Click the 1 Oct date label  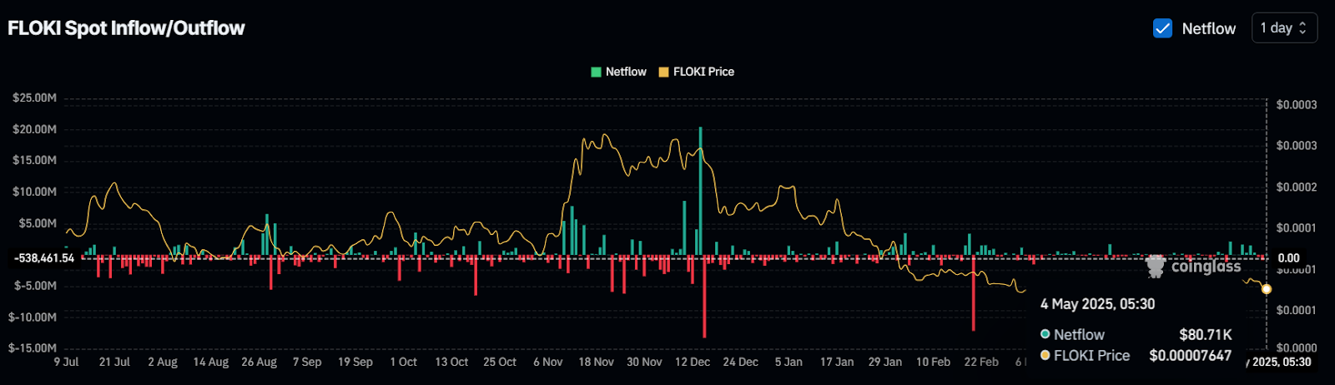coord(404,362)
